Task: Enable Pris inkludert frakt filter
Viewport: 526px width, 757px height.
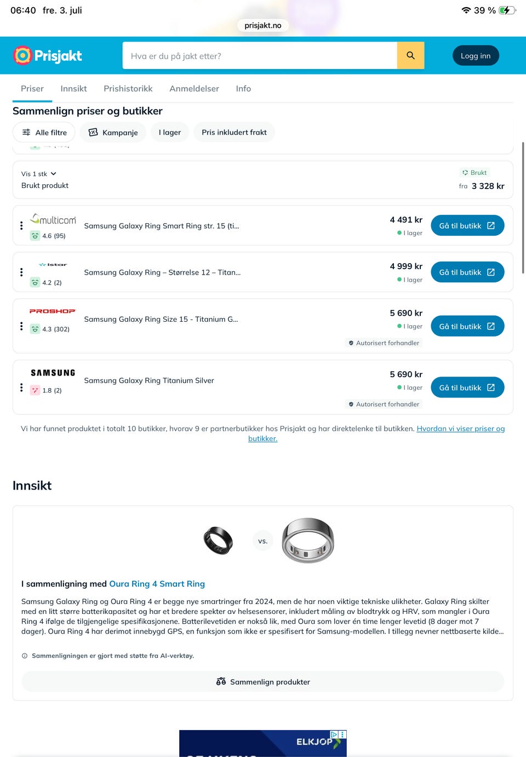Action: (234, 132)
